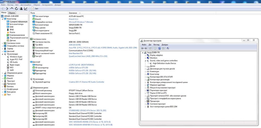Select Windows Аудіо in the left tree
This screenshot has height=128, width=261.
point(16,57)
